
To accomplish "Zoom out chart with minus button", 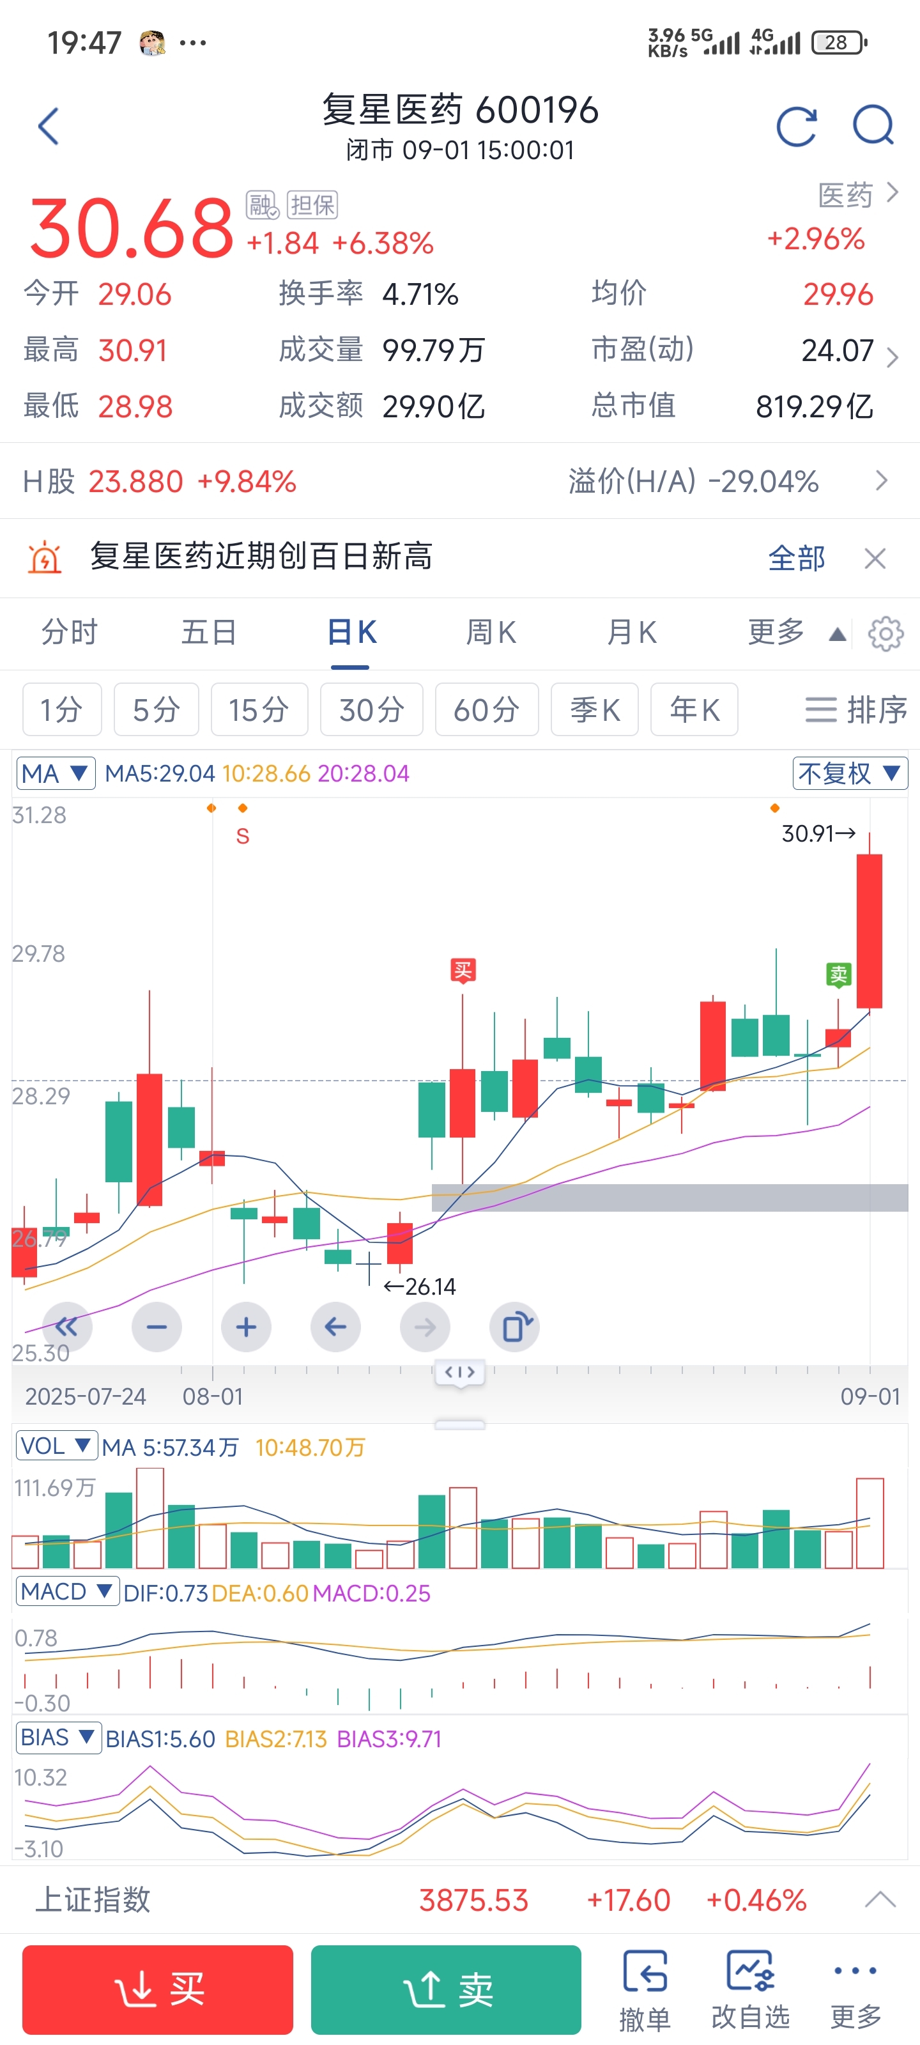I will 157,1327.
